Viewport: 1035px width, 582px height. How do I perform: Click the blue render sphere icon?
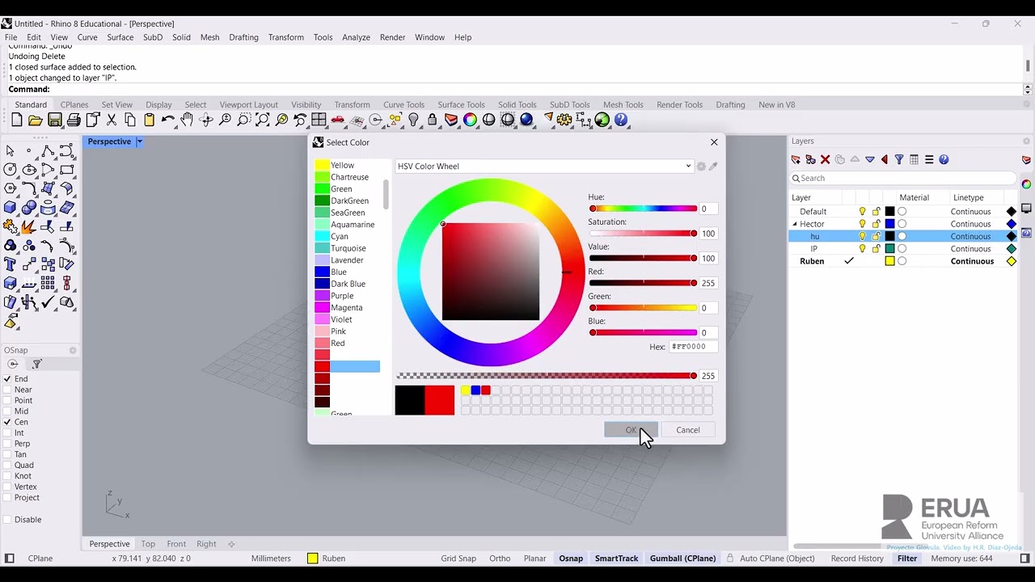click(x=526, y=120)
